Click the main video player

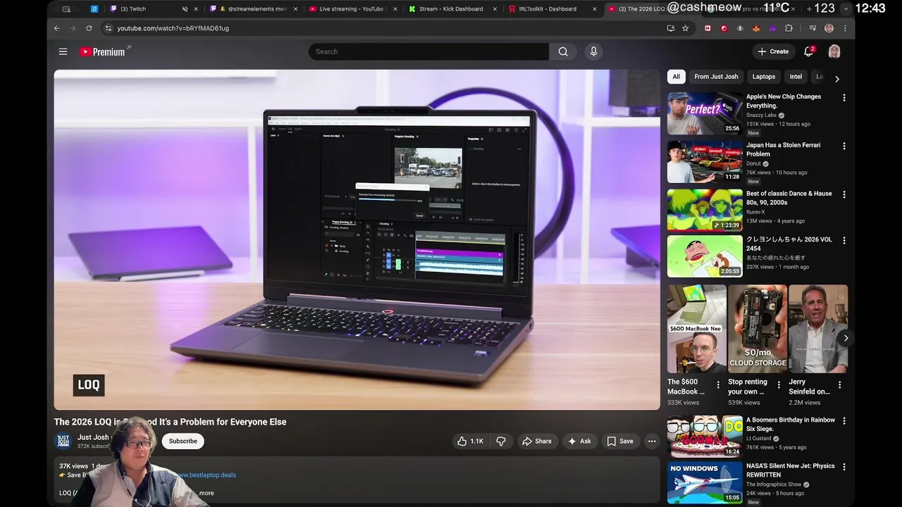pos(357,239)
